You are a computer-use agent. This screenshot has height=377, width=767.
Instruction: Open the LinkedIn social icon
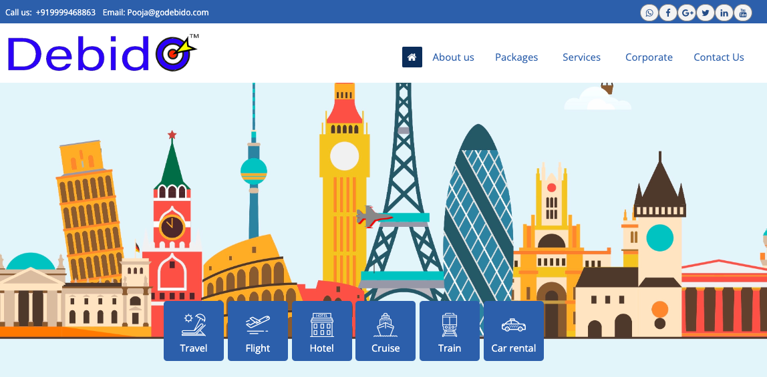point(724,13)
